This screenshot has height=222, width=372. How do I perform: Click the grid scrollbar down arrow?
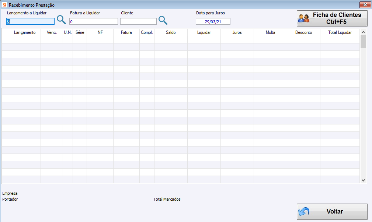tap(363, 180)
